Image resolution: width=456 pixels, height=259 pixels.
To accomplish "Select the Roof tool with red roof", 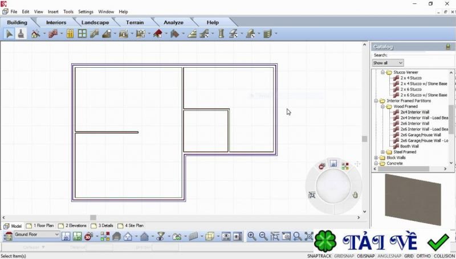I will [x=158, y=34].
